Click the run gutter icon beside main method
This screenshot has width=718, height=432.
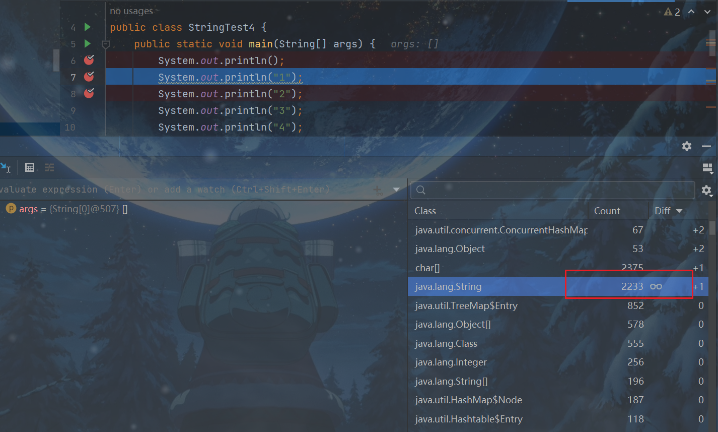[88, 44]
